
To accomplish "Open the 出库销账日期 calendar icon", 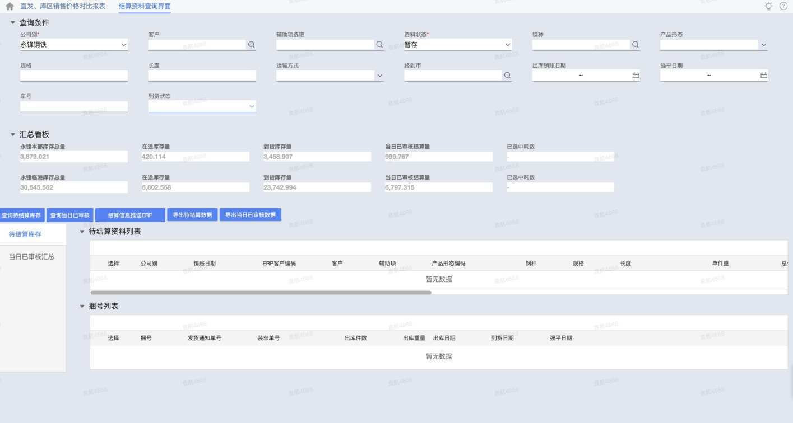I will [x=636, y=76].
